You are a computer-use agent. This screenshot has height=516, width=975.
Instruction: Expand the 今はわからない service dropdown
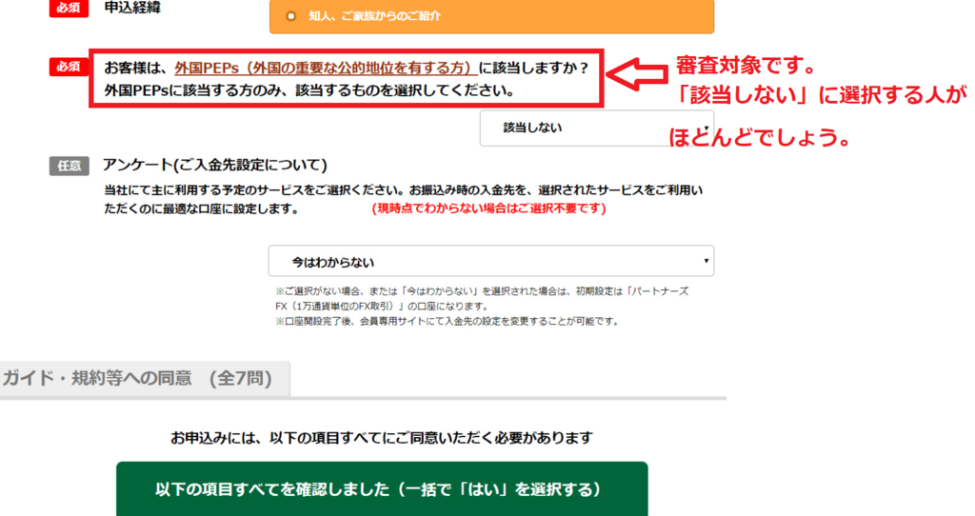[x=491, y=261]
